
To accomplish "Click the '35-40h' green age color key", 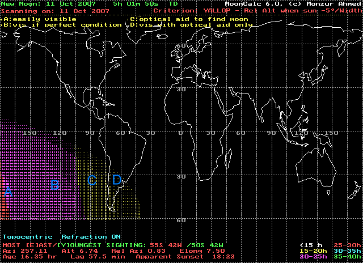I will point(345,257).
